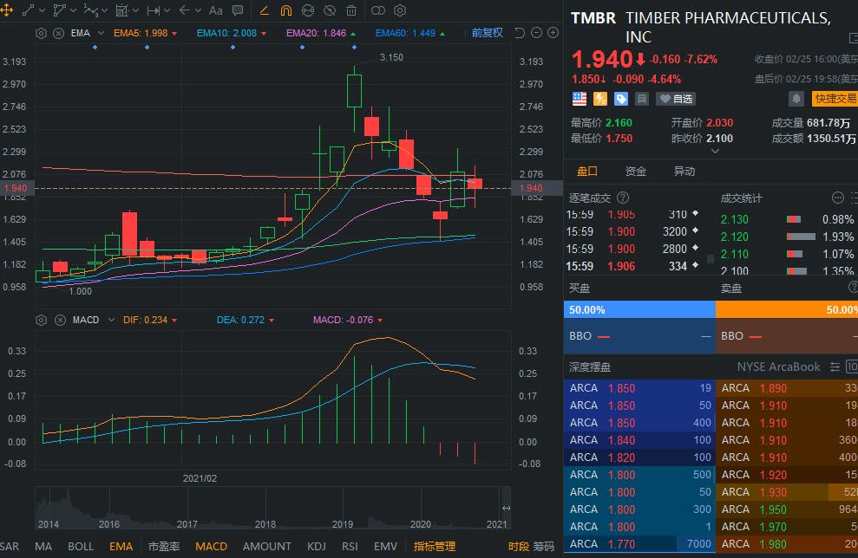Switch to the 资金 tab

pos(635,172)
